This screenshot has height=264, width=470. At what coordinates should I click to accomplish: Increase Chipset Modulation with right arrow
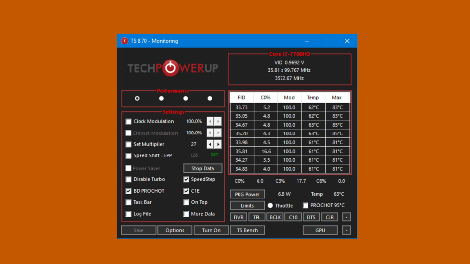218,132
